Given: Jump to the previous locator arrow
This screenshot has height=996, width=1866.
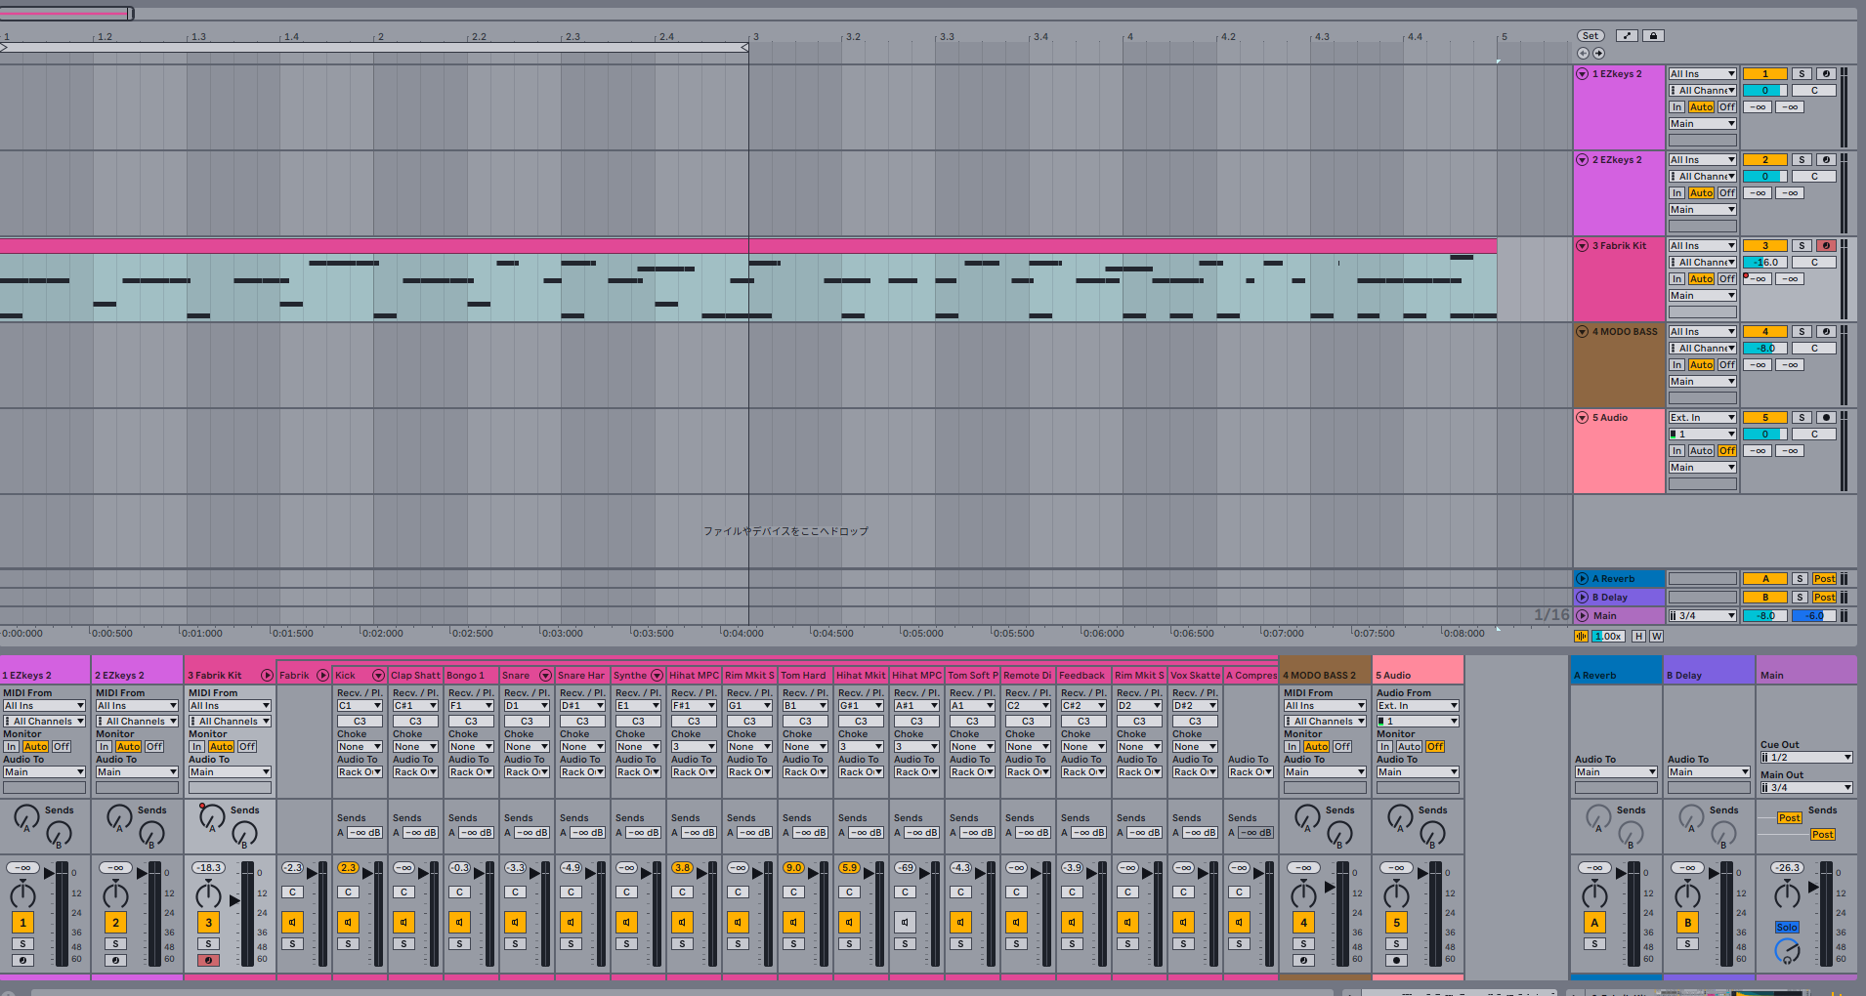Looking at the screenshot, I should pyautogui.click(x=1584, y=54).
